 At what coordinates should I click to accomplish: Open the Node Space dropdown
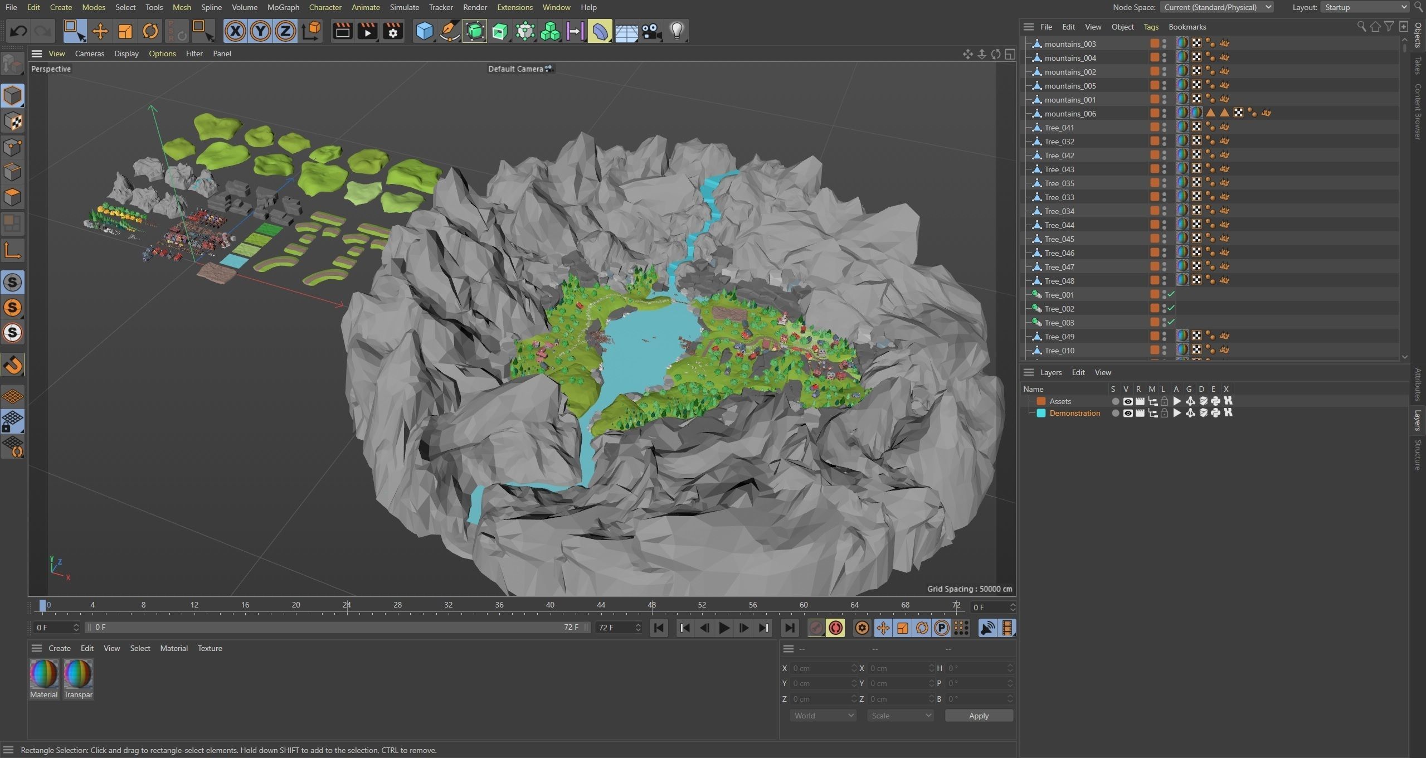click(1216, 7)
